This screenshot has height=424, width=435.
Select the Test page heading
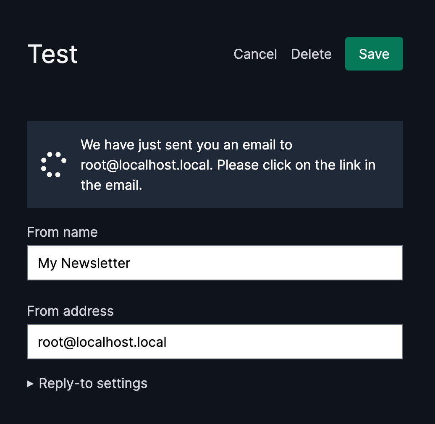coord(53,54)
